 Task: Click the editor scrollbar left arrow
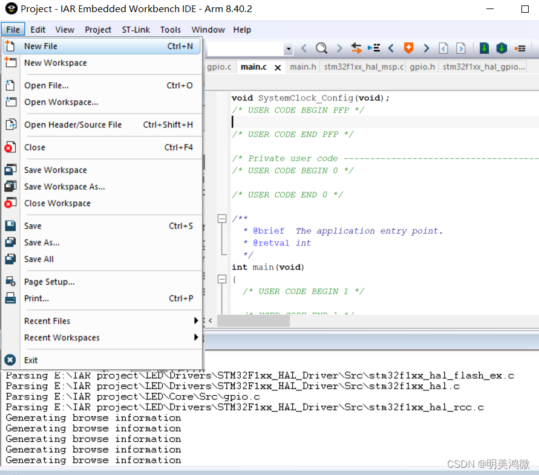pos(211,321)
